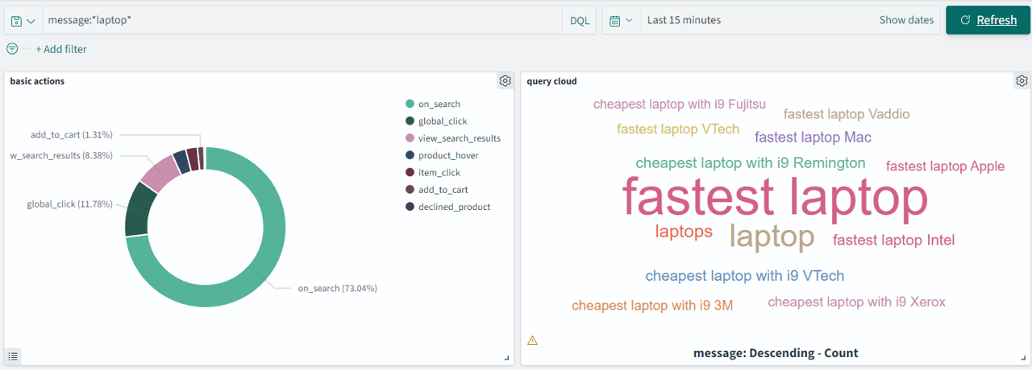The height and width of the screenshot is (370, 1032).
Task: Click resize handle of query cloud panel
Action: (x=1024, y=358)
